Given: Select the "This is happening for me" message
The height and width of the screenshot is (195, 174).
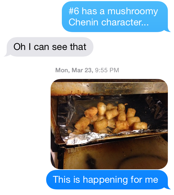Looking at the screenshot, I should coord(108,180).
